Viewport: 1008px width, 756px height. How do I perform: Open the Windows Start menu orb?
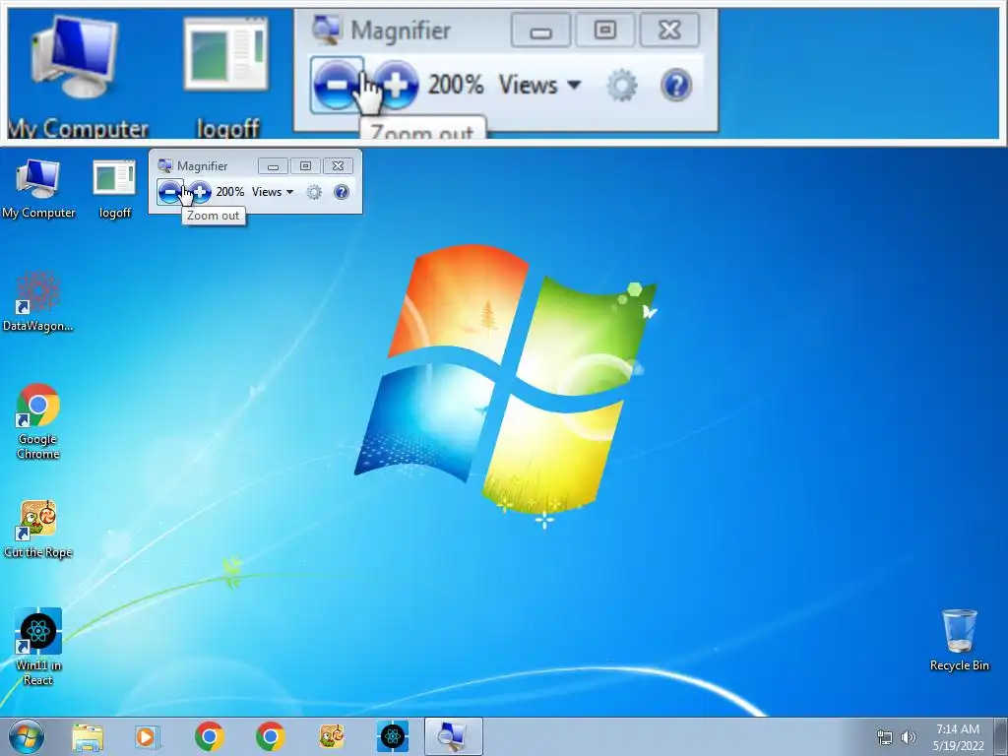click(26, 736)
